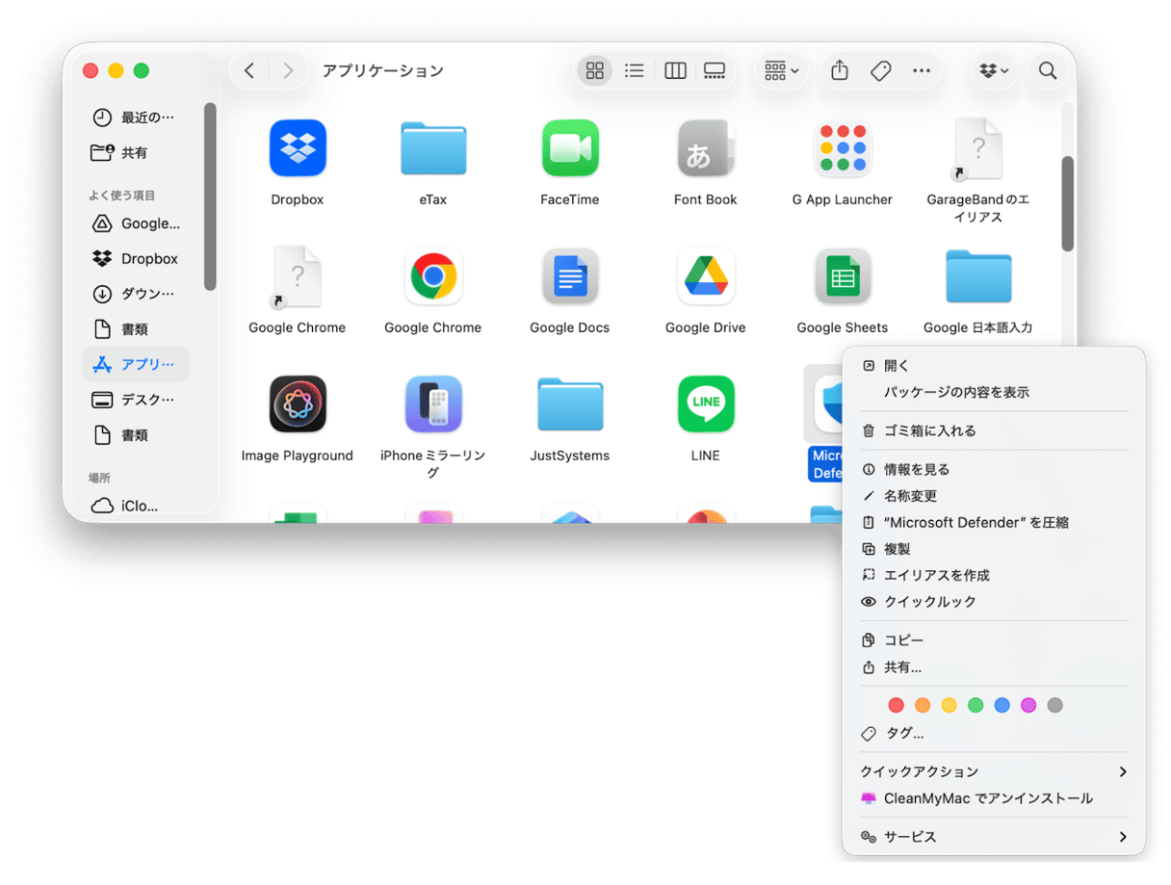1171x885 pixels.
Task: Choose 名称変更 from context menu
Action: (x=994, y=496)
